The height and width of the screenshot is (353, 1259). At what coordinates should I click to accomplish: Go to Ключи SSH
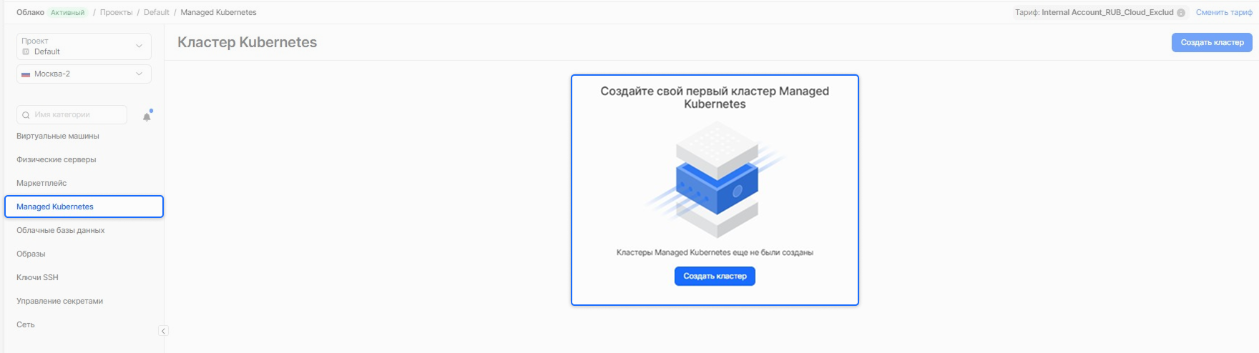pyautogui.click(x=37, y=277)
